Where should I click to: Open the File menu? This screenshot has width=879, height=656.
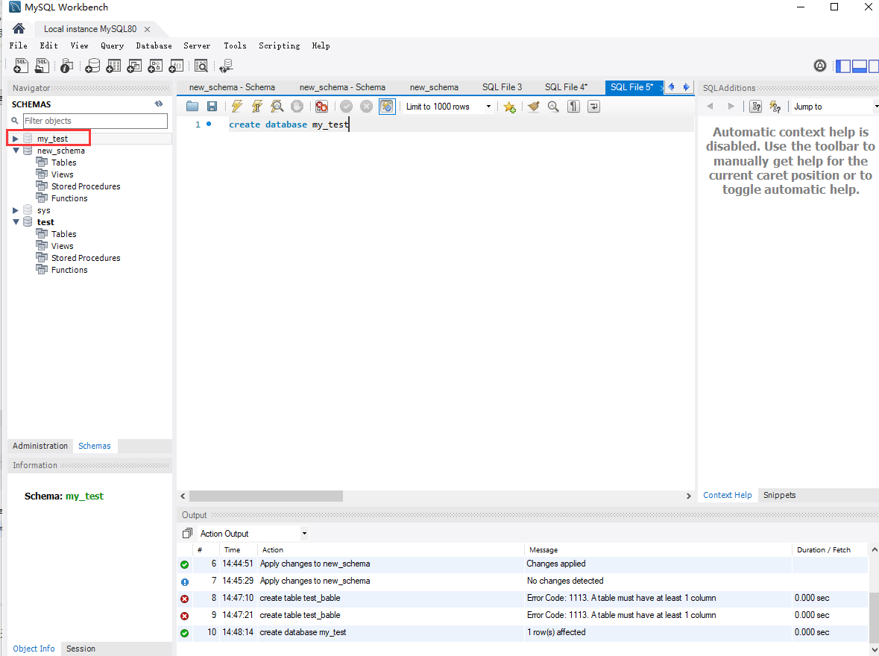[x=19, y=45]
